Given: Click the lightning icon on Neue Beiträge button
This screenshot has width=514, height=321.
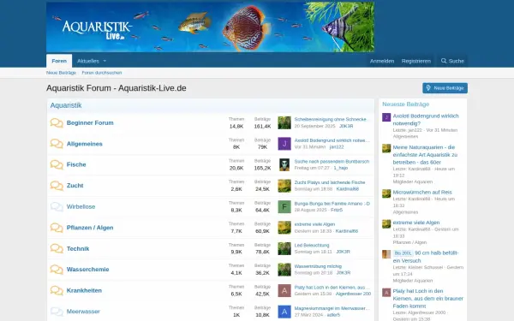Looking at the screenshot, I should [428, 88].
